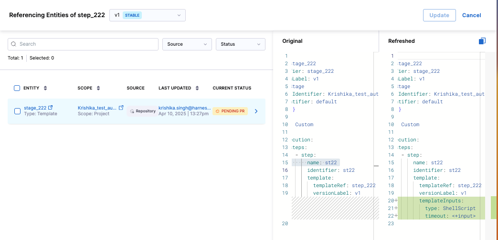The width and height of the screenshot is (498, 240).
Task: Open Krishika_test_au scope external link icon
Action: click(x=121, y=108)
